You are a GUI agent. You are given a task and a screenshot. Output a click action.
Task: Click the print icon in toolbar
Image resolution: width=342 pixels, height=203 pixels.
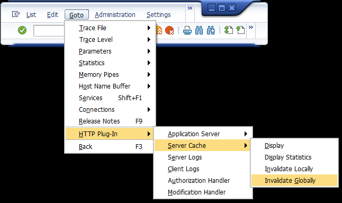(x=187, y=30)
